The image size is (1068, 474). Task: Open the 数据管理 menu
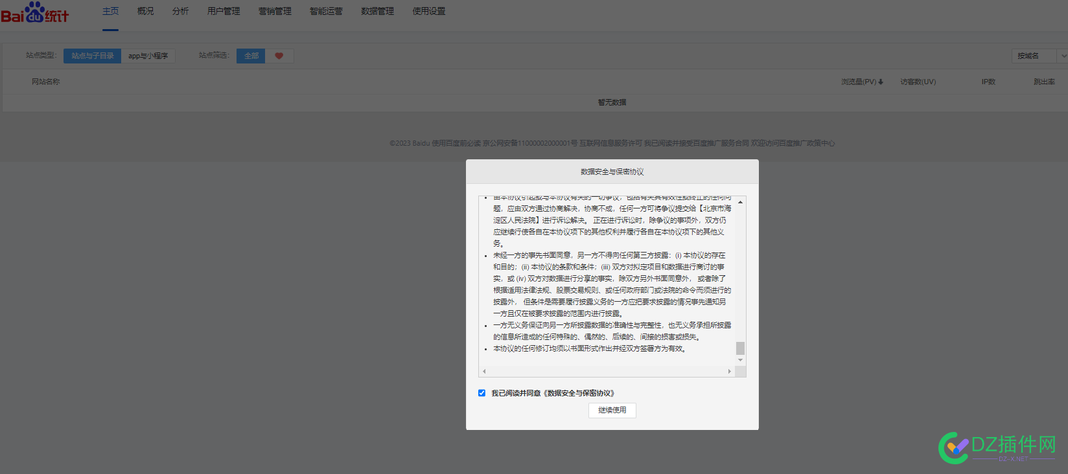coord(378,11)
